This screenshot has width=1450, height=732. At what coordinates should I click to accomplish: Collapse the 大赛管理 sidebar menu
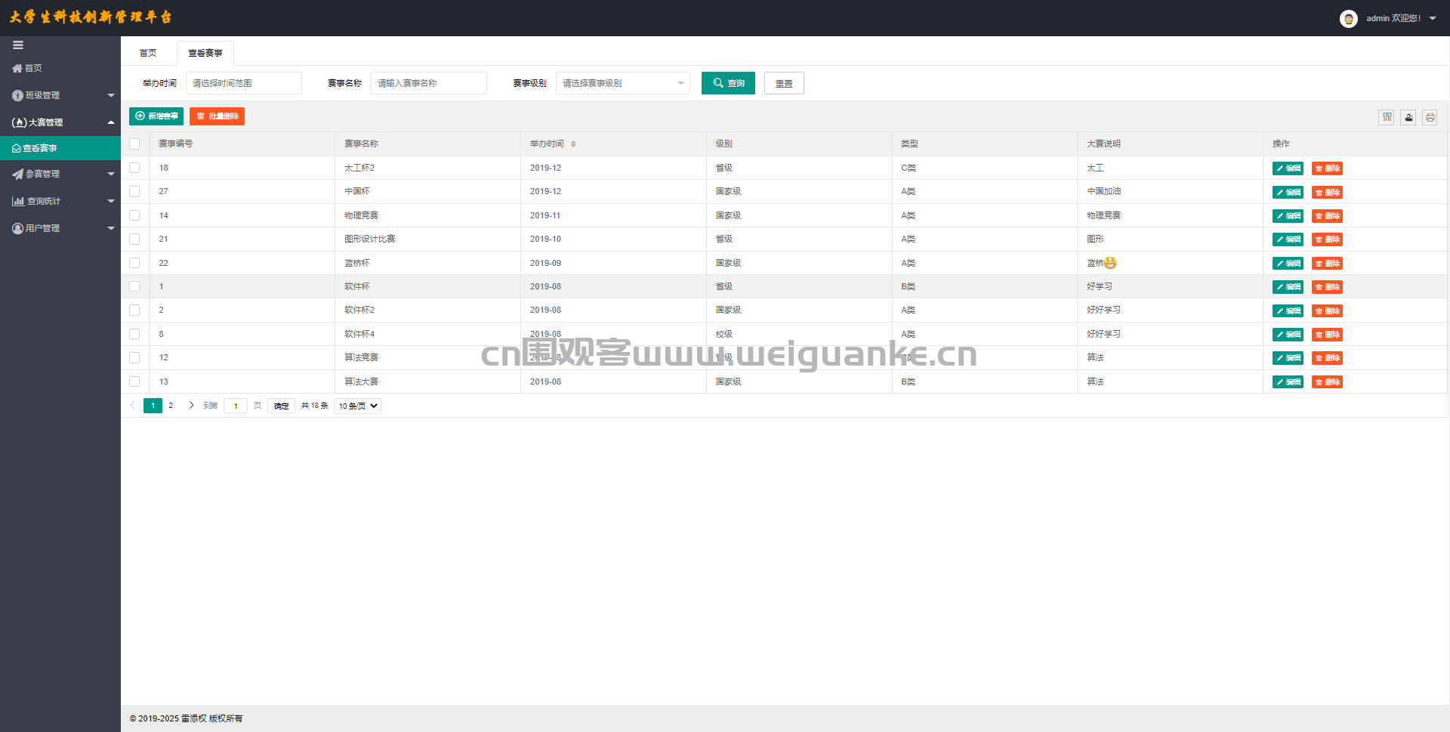(x=60, y=122)
